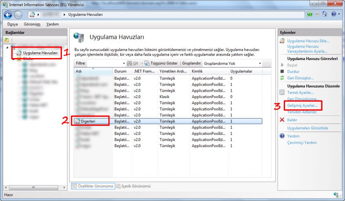The image size is (345, 201).
Task: Click the Başlat play triangle icon
Action: click(x=282, y=65)
